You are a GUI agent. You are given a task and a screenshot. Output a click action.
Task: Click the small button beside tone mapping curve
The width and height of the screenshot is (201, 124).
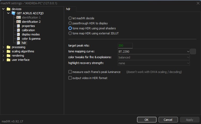click(x=193, y=51)
